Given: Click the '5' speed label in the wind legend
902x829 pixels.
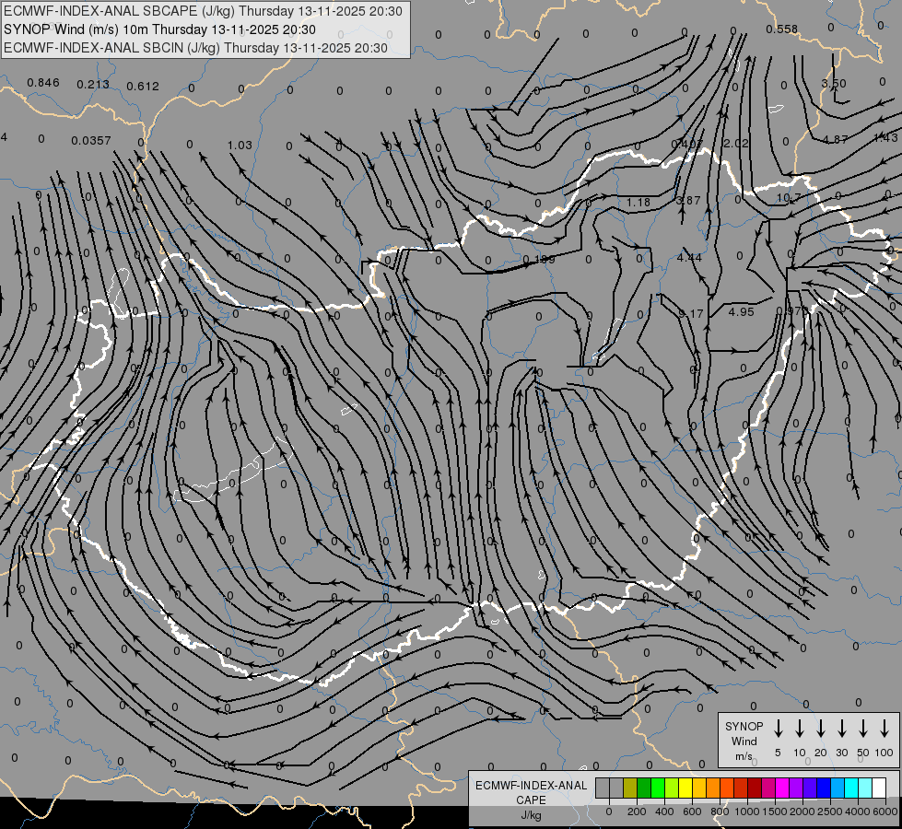Looking at the screenshot, I should 778,753.
